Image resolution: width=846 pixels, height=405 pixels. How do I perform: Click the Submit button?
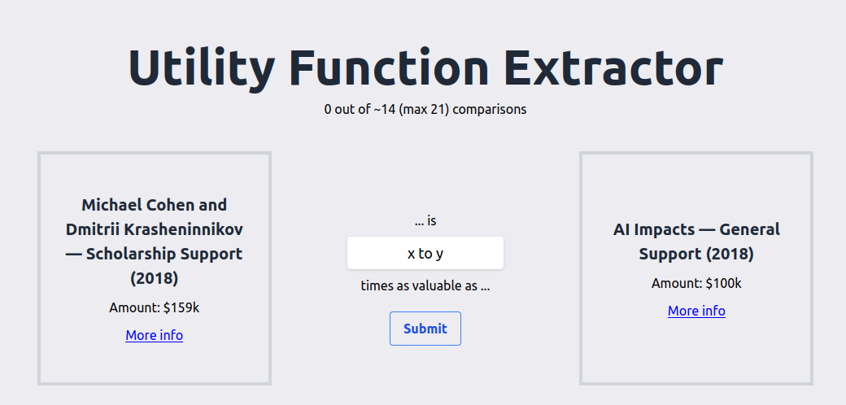(425, 329)
